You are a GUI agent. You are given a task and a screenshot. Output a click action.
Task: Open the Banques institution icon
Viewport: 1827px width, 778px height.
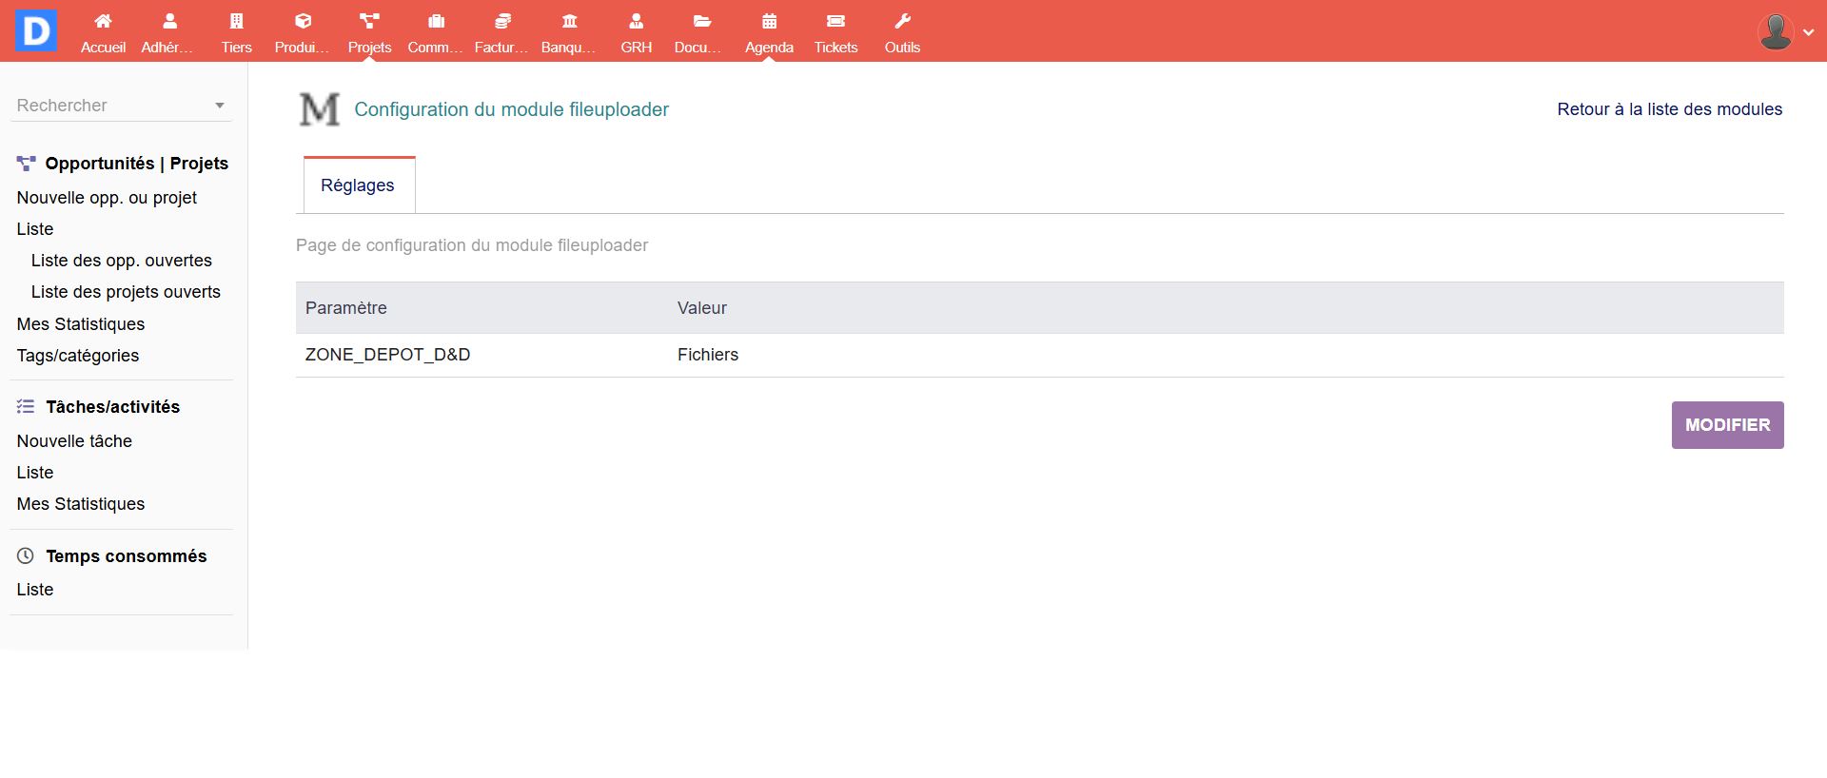click(569, 22)
